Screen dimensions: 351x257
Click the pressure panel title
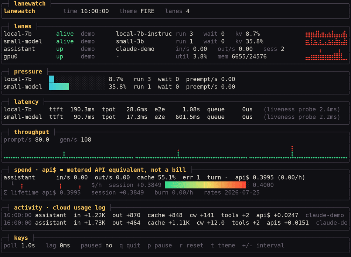[28, 72]
